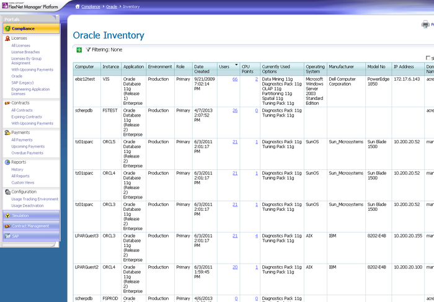Open the Simulation portal section
This screenshot has width=434, height=302.
20,216
